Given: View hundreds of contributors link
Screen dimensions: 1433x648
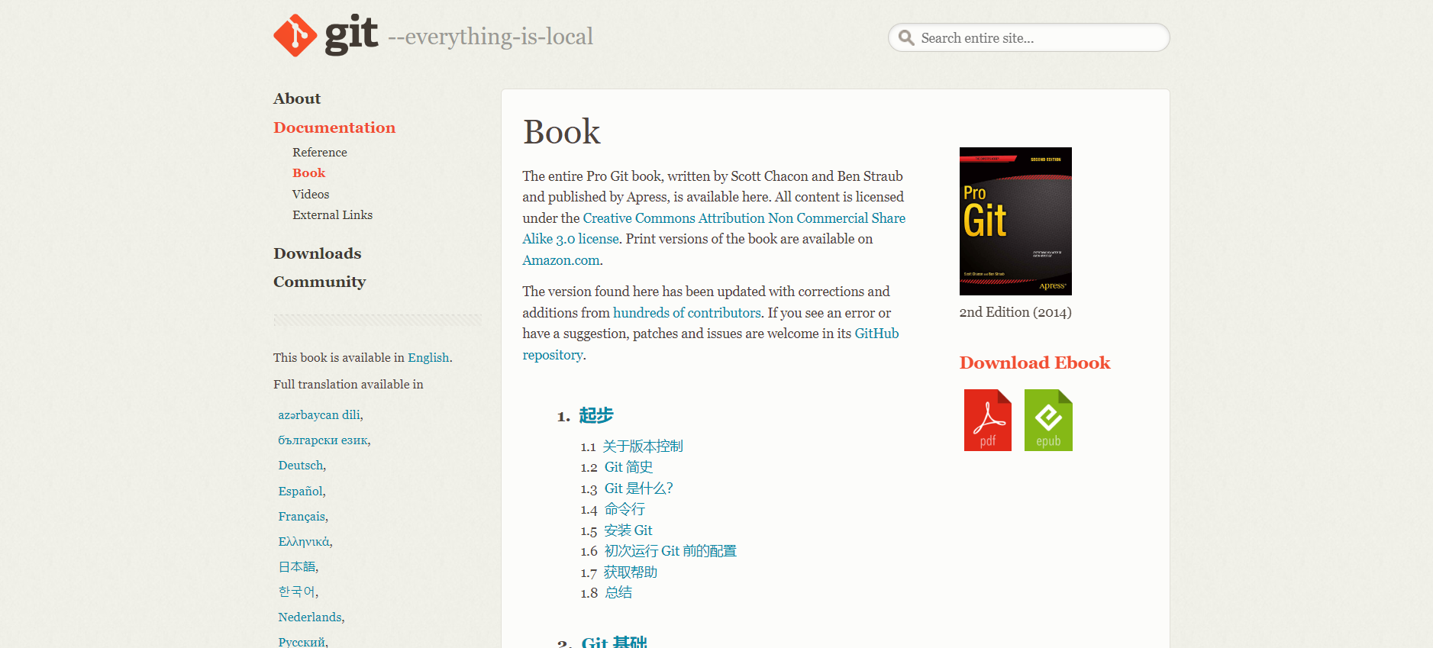Looking at the screenshot, I should (686, 313).
